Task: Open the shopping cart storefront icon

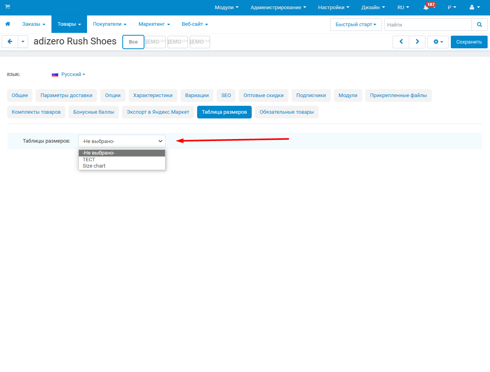Action: (8, 7)
